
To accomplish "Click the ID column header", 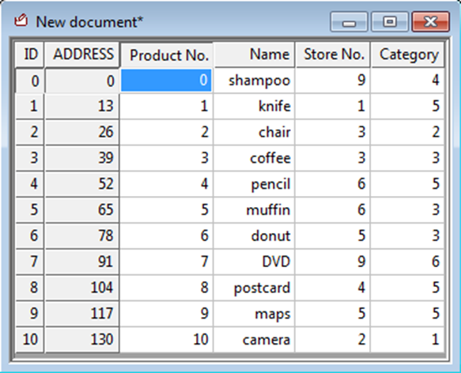I will pyautogui.click(x=30, y=55).
